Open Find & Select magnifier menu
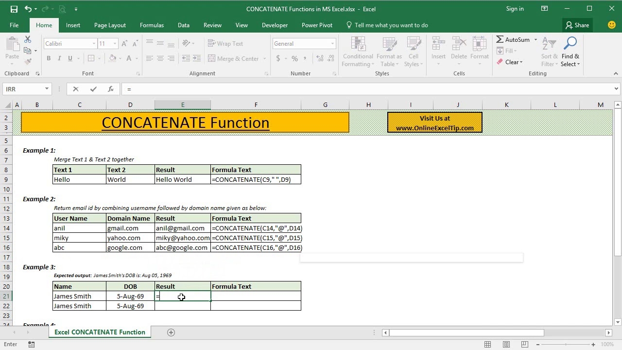 (x=570, y=52)
